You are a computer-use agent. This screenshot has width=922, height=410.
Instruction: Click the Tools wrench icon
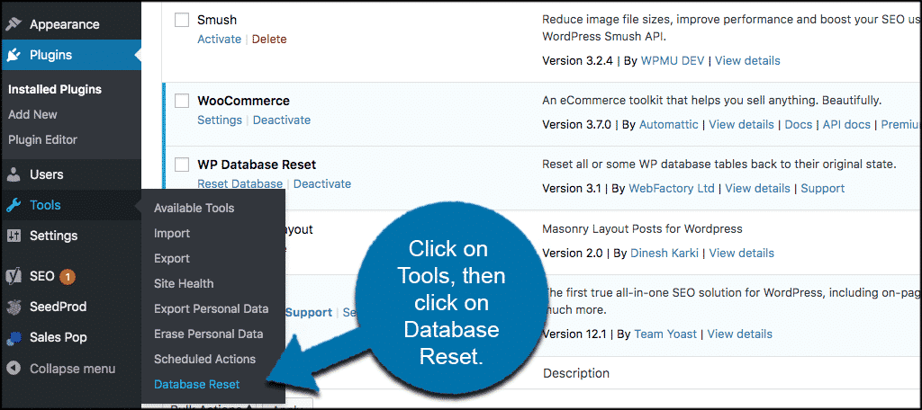pyautogui.click(x=14, y=205)
